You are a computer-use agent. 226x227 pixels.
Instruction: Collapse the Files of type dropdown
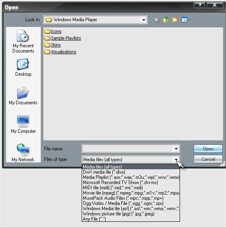[x=176, y=160]
